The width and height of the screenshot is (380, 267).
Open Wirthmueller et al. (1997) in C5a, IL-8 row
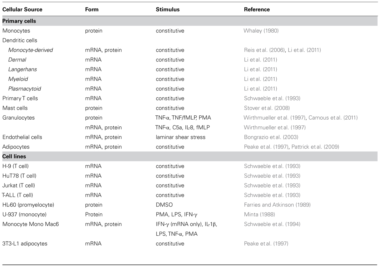click(275, 128)
